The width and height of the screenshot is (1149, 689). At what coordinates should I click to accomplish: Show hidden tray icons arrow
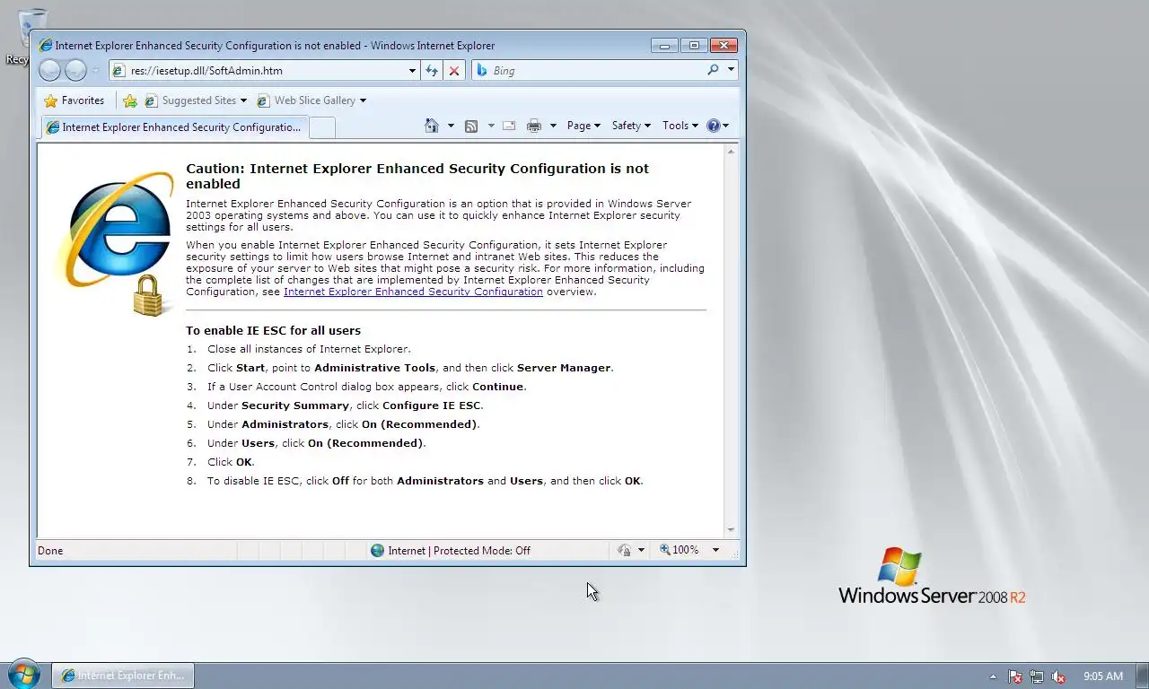(993, 676)
